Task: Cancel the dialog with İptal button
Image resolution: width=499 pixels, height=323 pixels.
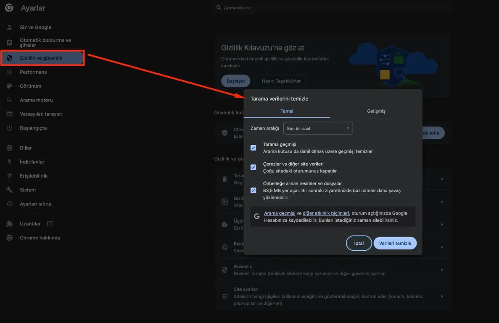Action: coord(359,243)
